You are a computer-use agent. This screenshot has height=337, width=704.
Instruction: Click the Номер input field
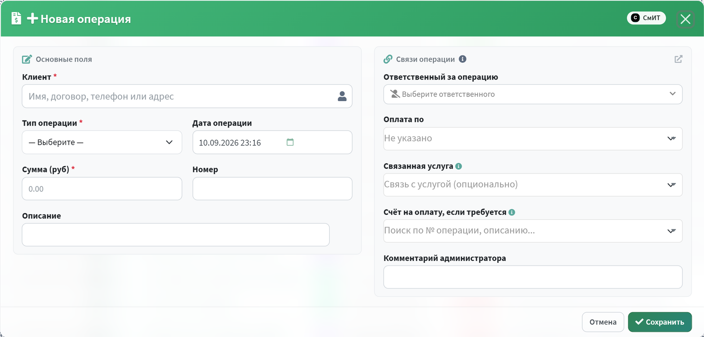[x=272, y=189]
